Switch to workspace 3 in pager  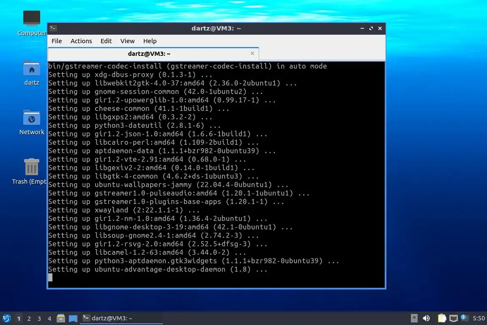[x=39, y=319]
